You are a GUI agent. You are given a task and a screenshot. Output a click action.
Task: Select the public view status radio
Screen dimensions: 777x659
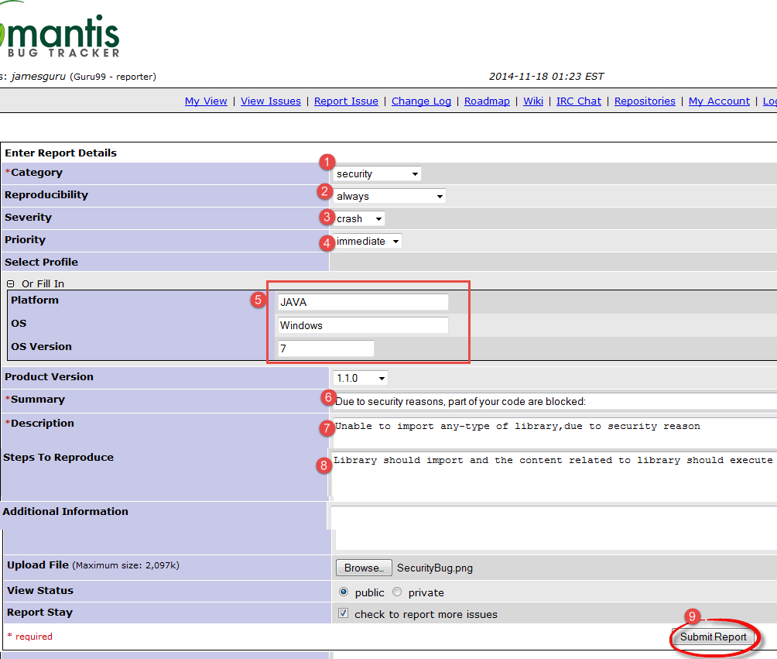(344, 592)
